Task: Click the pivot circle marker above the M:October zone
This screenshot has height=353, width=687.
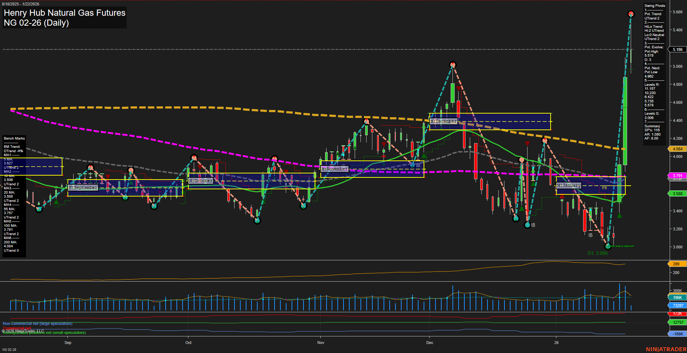Action: 194,158
